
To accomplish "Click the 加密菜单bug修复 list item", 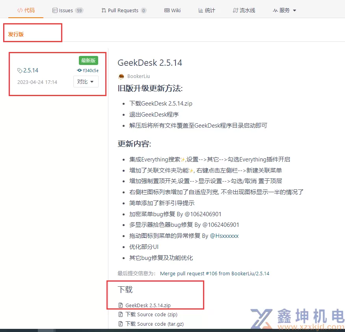I will coord(175,214).
